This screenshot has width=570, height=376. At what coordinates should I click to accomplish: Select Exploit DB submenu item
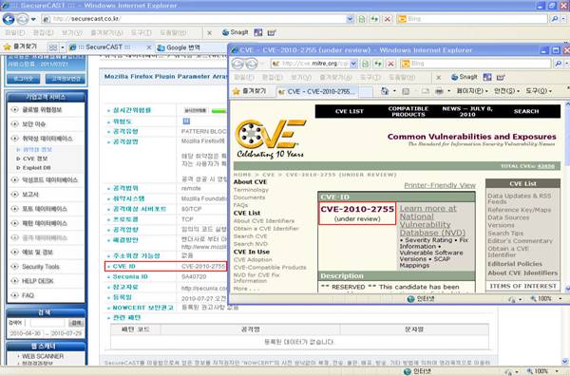click(36, 168)
